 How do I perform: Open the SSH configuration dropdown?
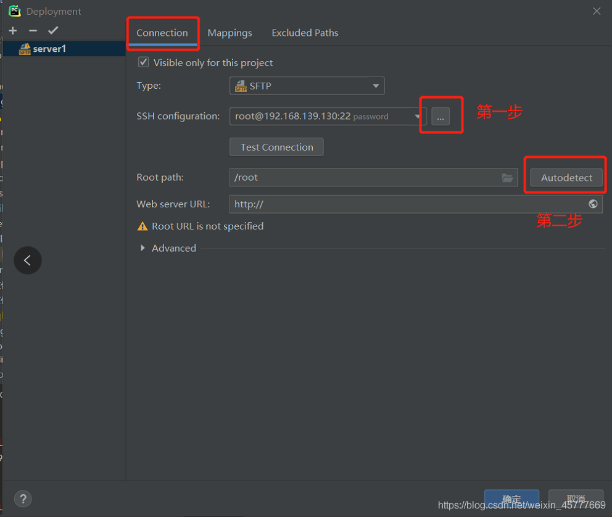[x=328, y=116]
